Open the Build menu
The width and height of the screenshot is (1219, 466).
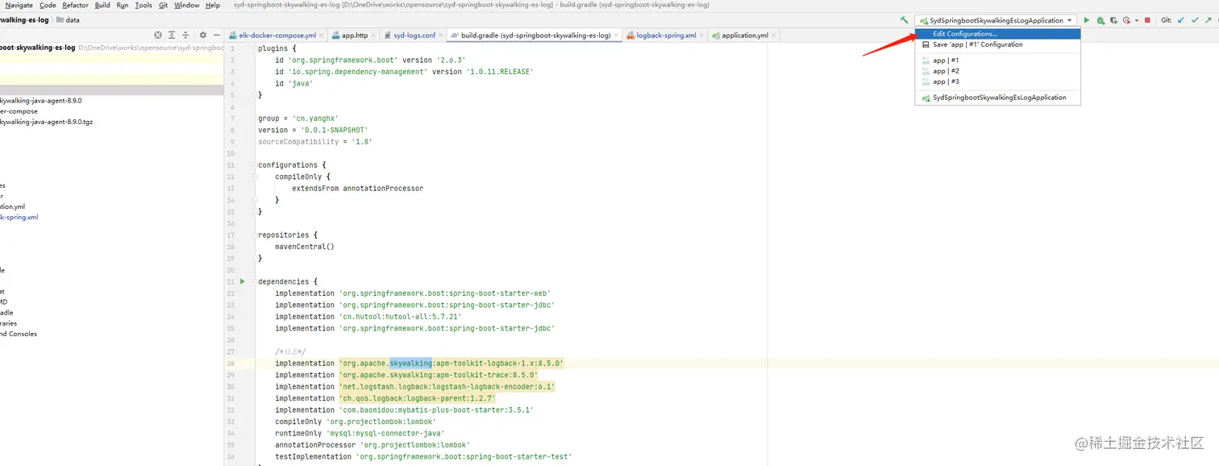point(102,5)
